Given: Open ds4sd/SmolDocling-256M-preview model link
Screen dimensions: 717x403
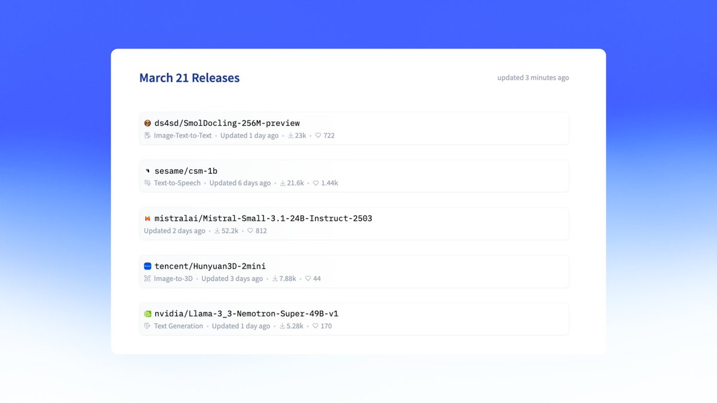Looking at the screenshot, I should 227,123.
